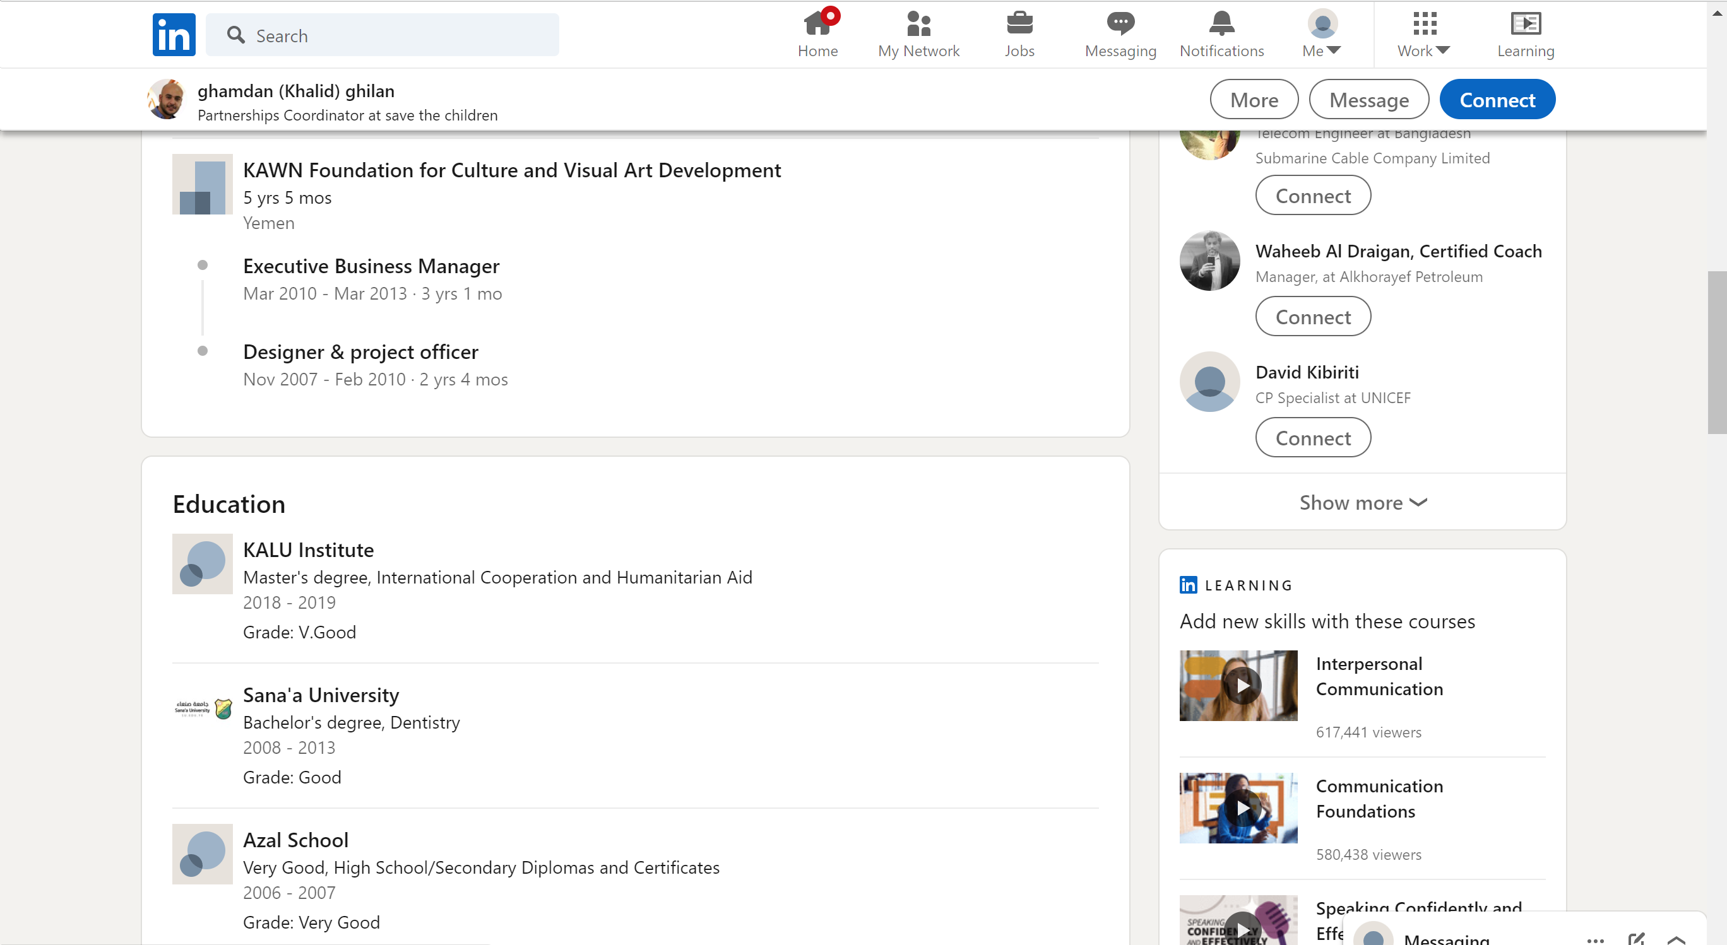1727x945 pixels.
Task: Open the More options menu
Action: coord(1254,99)
